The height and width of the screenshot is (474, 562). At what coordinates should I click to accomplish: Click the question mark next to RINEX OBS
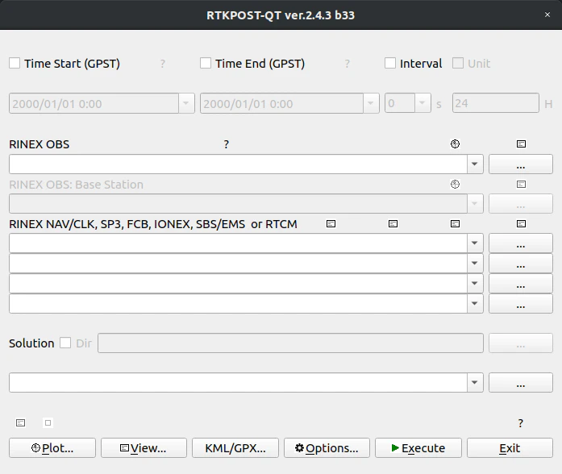tap(226, 144)
